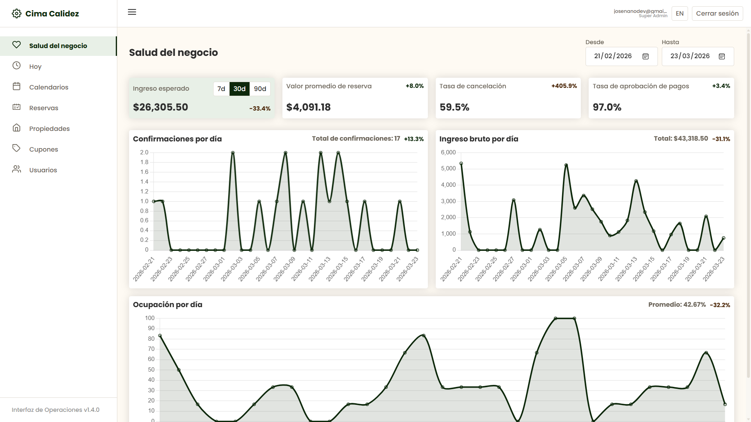Click Tasa de aprobación de pagos label
This screenshot has width=751, height=422.
[x=641, y=86]
